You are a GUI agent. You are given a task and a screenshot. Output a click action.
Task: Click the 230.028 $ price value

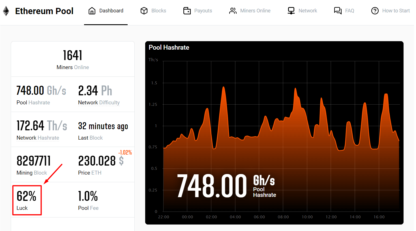(x=101, y=161)
